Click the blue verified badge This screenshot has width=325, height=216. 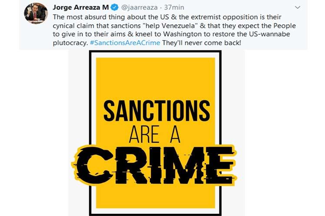(115, 7)
